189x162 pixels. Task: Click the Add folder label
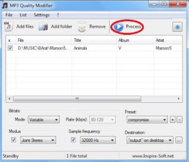coord(61,26)
